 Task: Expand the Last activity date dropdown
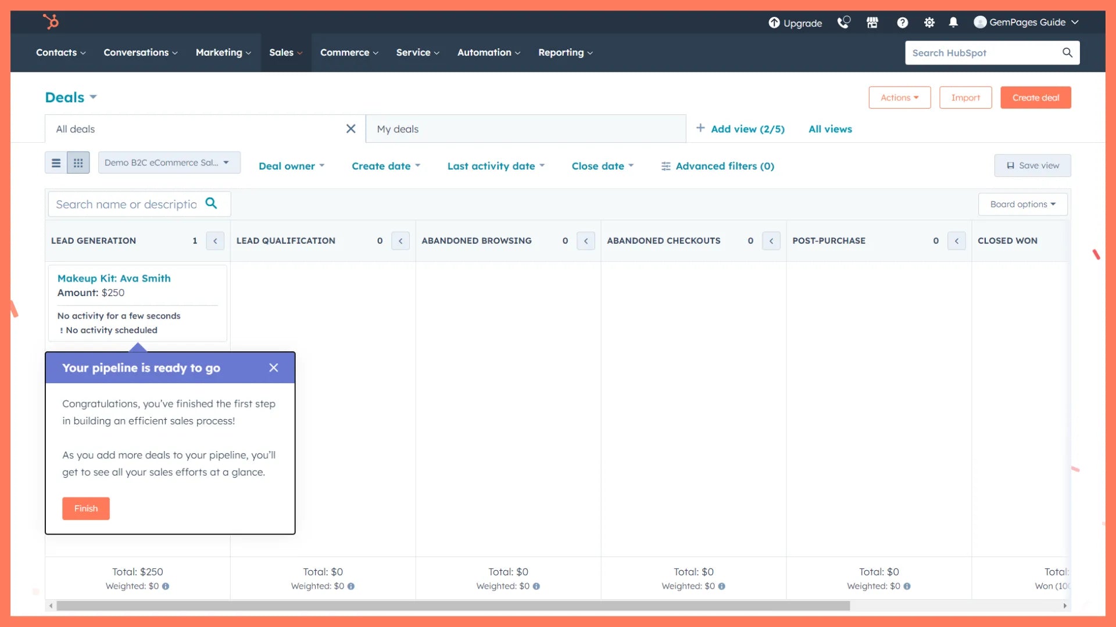click(x=496, y=166)
